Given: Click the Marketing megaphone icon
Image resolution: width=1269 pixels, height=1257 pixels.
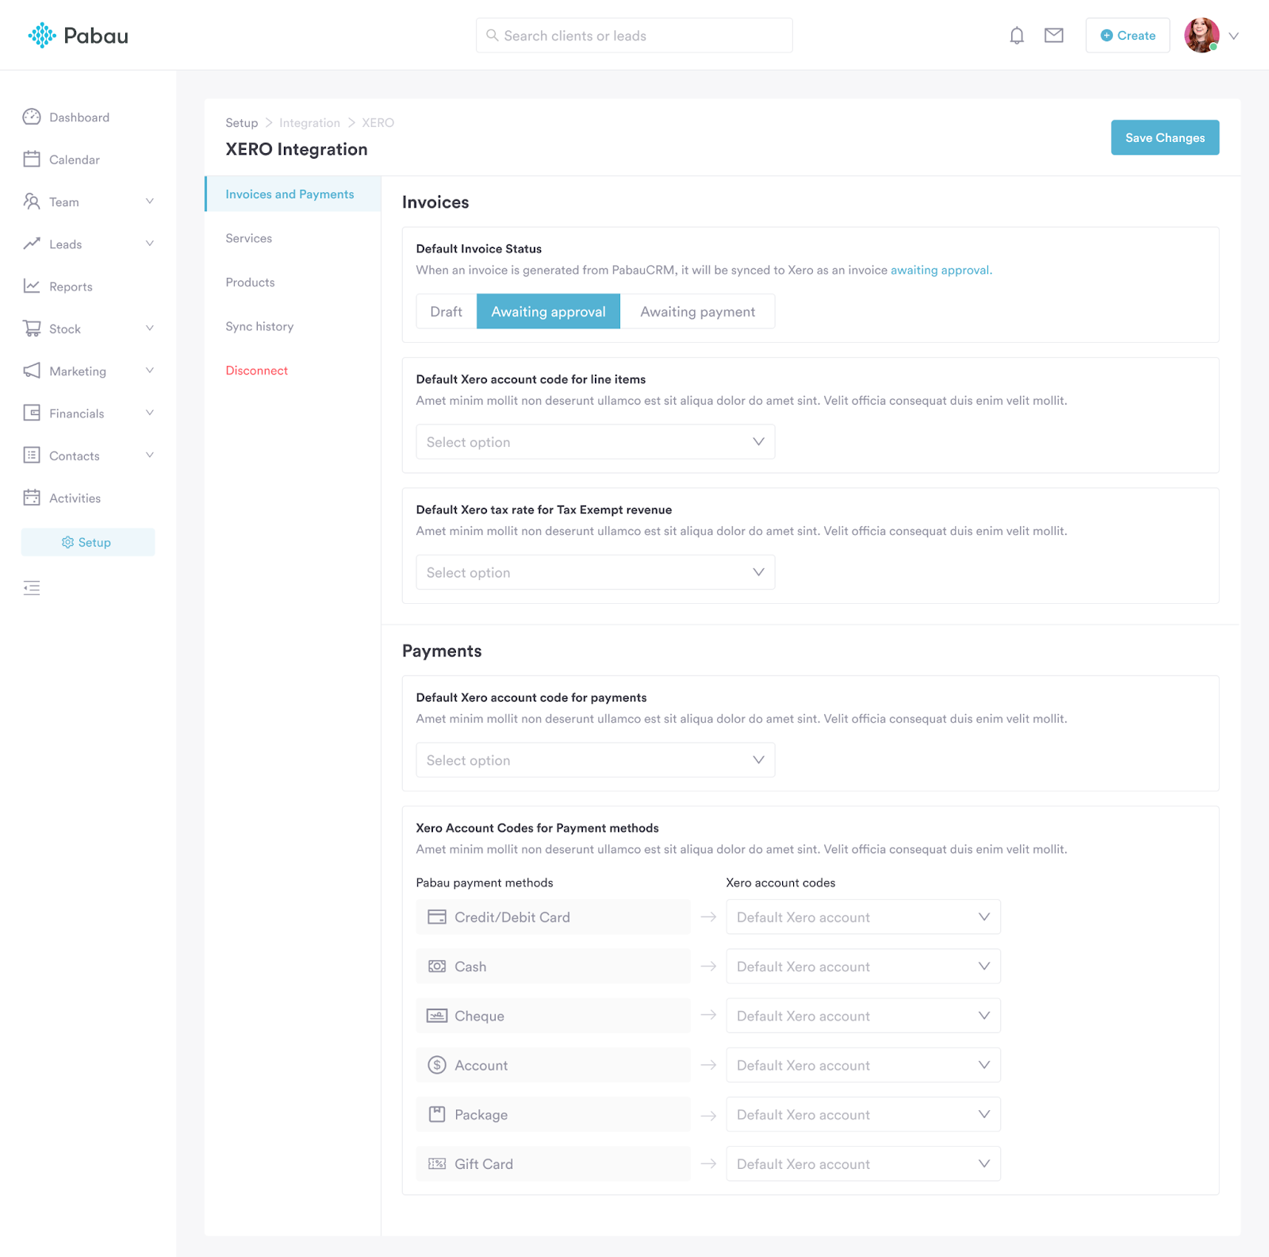Looking at the screenshot, I should [32, 371].
